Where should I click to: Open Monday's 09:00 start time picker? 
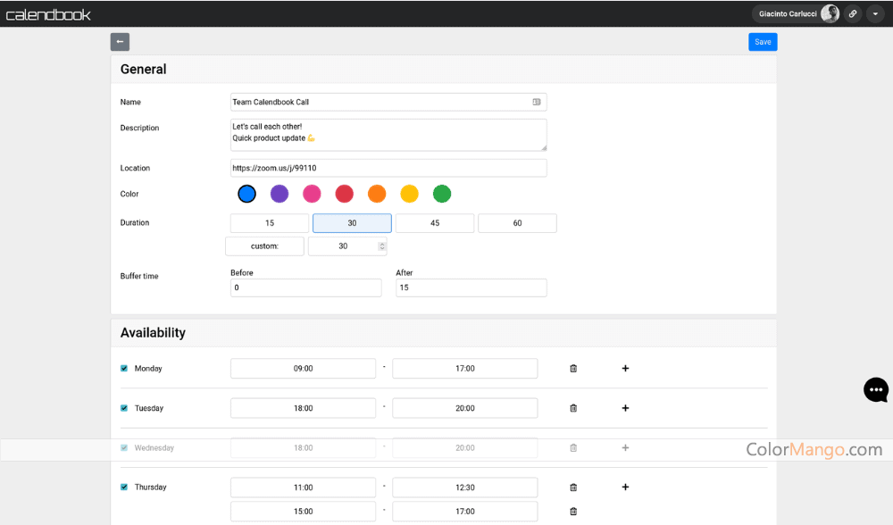pos(303,369)
